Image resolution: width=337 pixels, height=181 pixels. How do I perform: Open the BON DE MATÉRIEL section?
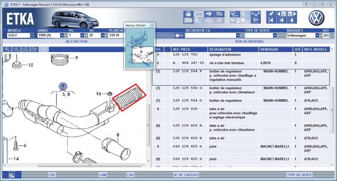pos(249,42)
